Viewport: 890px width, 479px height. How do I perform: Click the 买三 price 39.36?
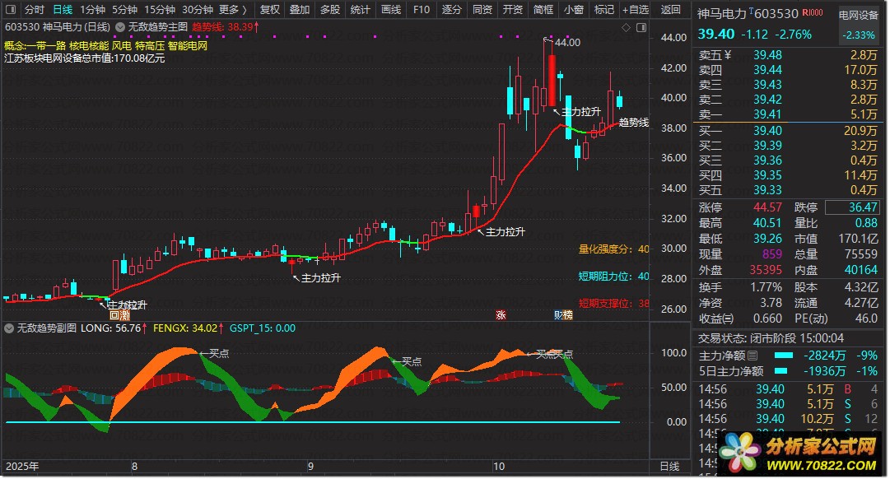pyautogui.click(x=767, y=160)
